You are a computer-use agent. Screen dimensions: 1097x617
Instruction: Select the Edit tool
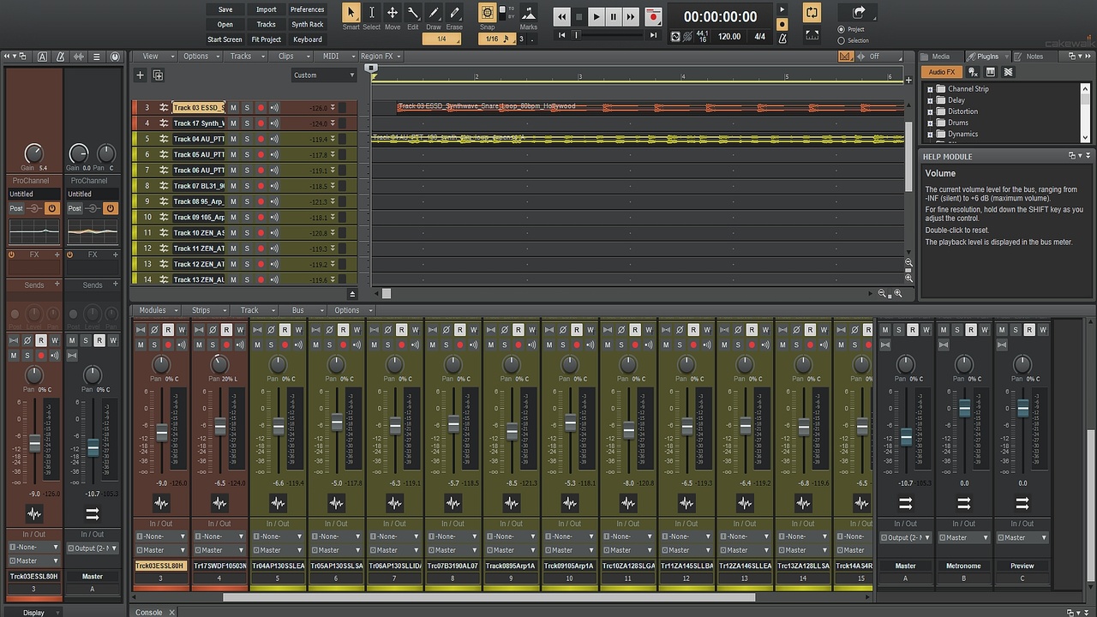pyautogui.click(x=413, y=13)
